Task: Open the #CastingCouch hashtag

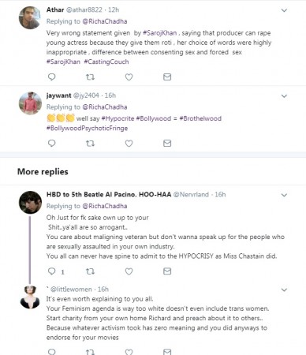Action: coord(106,62)
